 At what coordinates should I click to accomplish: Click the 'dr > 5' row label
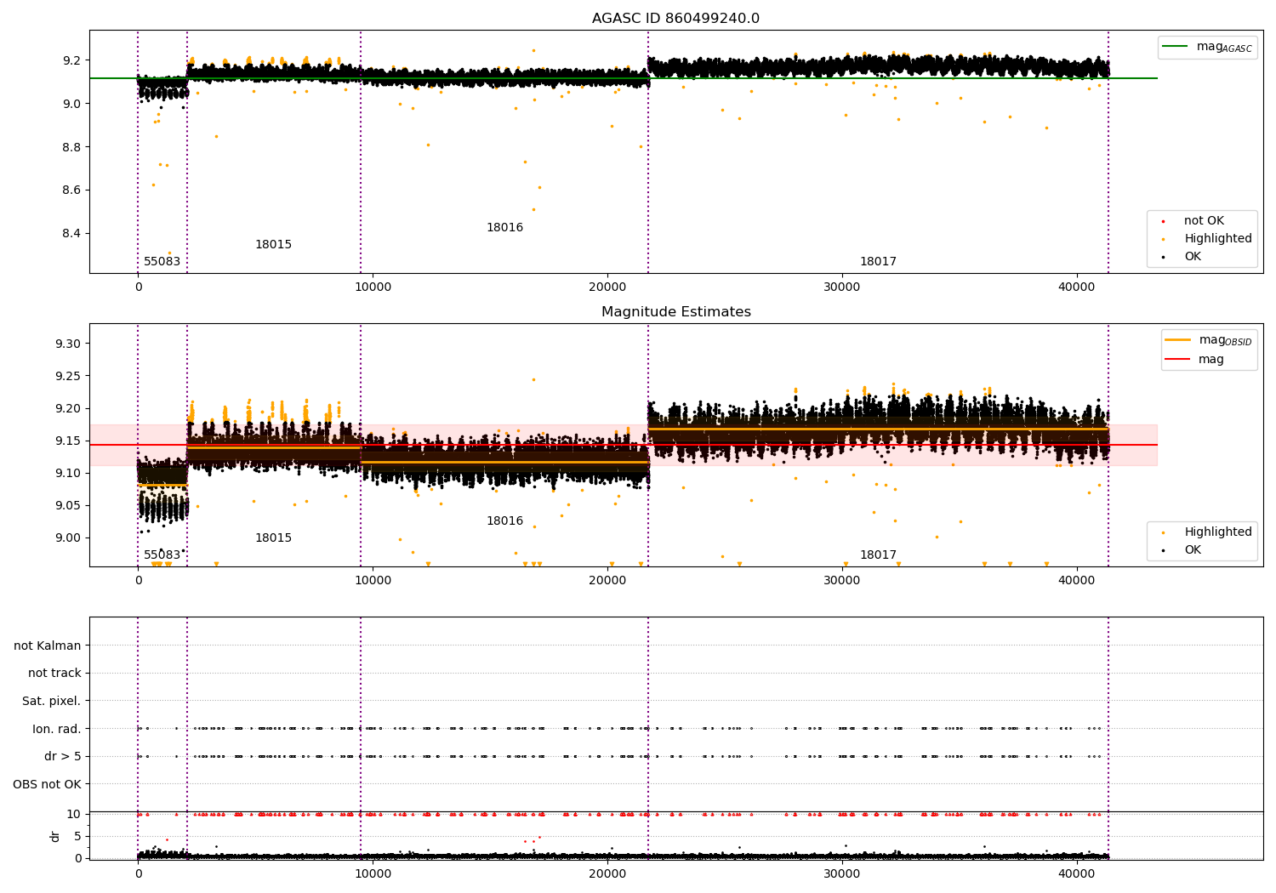tap(63, 757)
